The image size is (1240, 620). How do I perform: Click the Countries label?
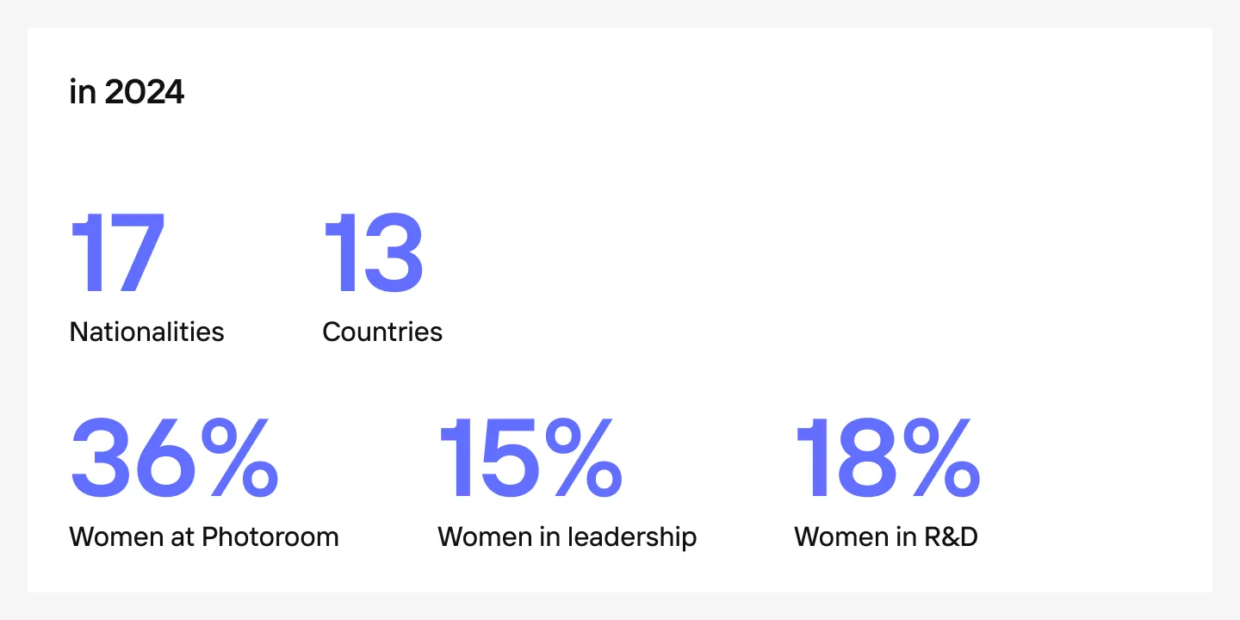tap(382, 332)
